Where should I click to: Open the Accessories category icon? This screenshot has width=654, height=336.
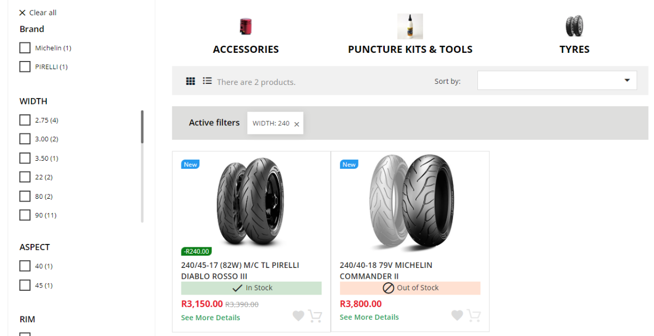[x=246, y=26]
